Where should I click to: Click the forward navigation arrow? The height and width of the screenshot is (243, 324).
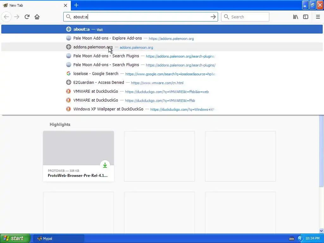pos(17,17)
